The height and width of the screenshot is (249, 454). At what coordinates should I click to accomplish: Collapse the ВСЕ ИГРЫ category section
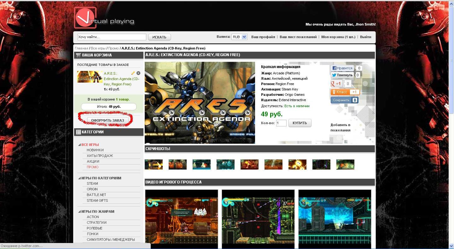[x=79, y=145]
